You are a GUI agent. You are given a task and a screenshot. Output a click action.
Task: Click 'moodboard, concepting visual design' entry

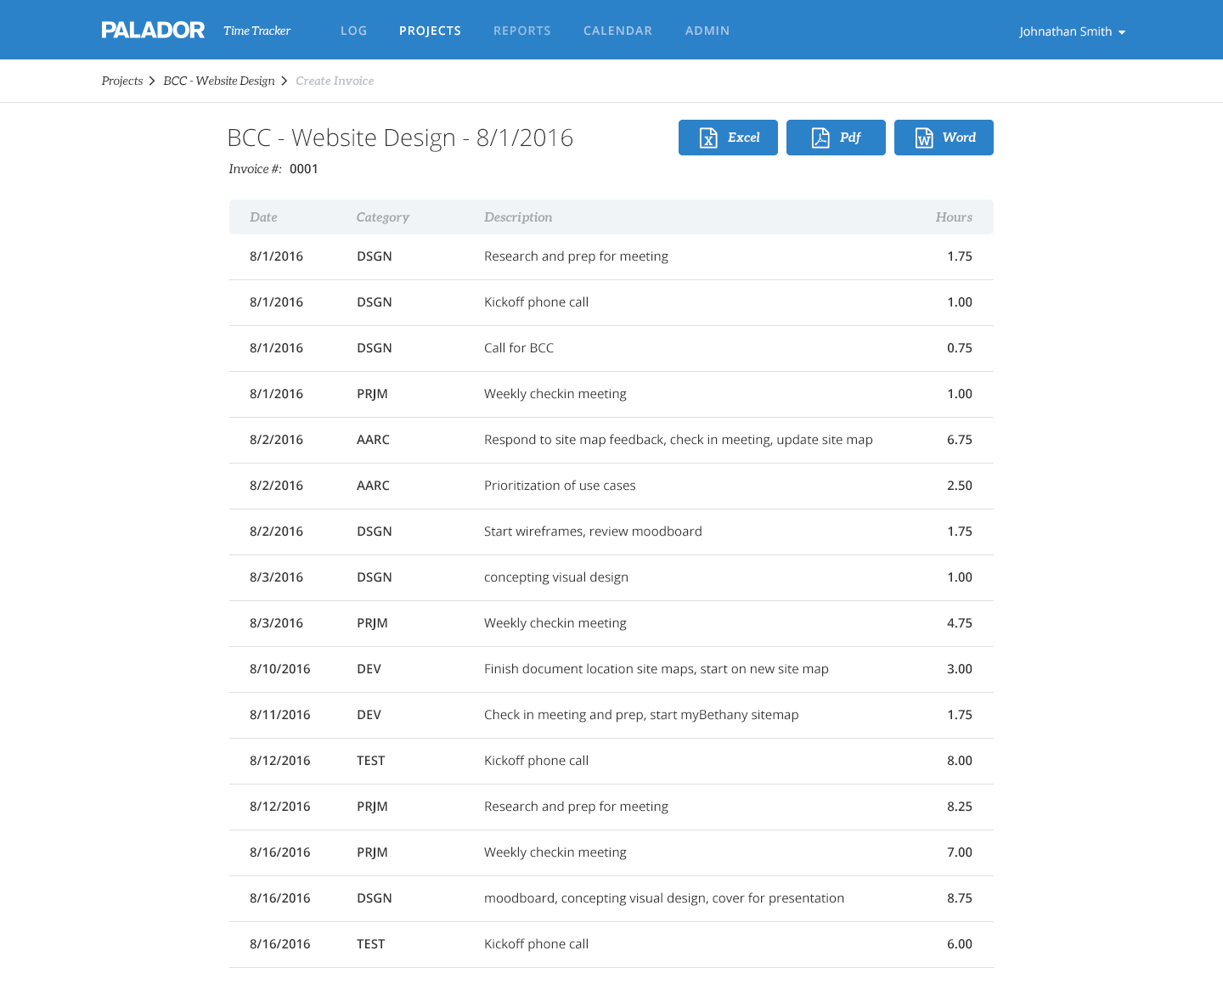pos(664,898)
